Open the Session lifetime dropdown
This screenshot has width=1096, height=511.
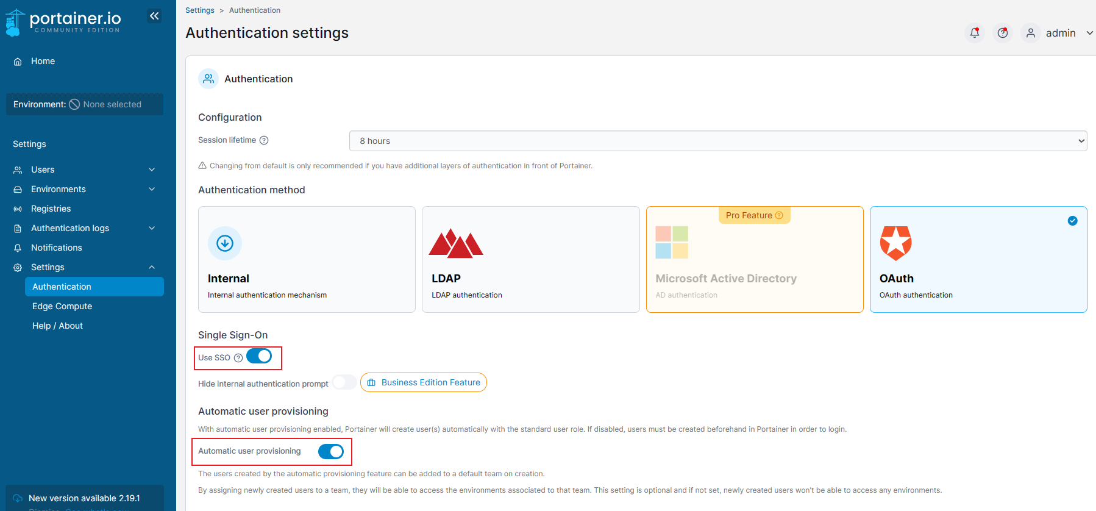(x=717, y=141)
